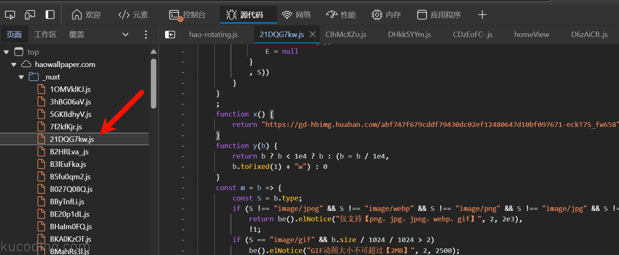
Task: Open the CDzEoFC-.js editor tab
Action: click(473, 35)
